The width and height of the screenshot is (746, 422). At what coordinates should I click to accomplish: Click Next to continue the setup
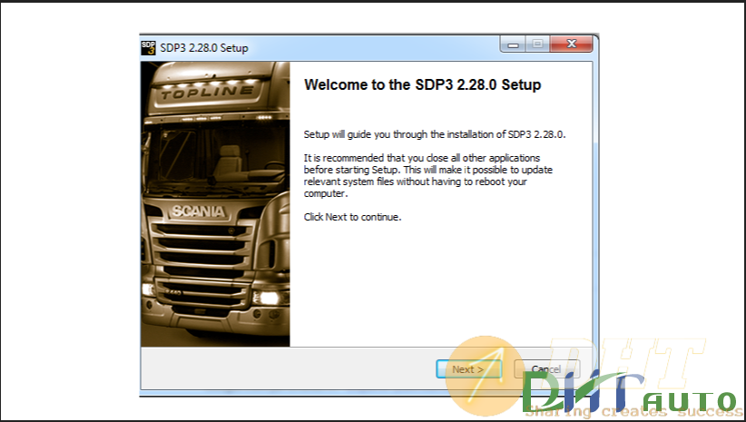[468, 368]
